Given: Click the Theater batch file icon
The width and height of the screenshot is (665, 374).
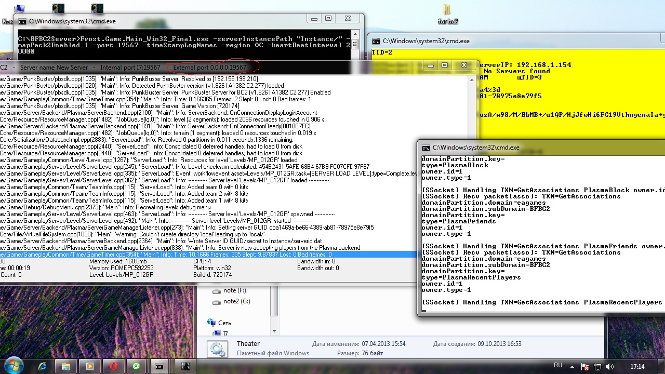Looking at the screenshot, I should click(217, 349).
